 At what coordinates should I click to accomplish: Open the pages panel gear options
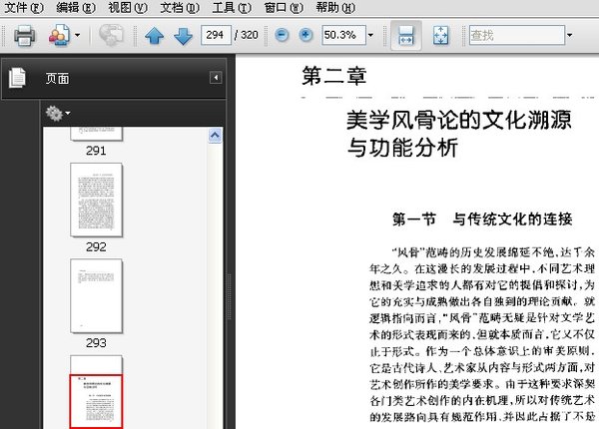[57, 113]
